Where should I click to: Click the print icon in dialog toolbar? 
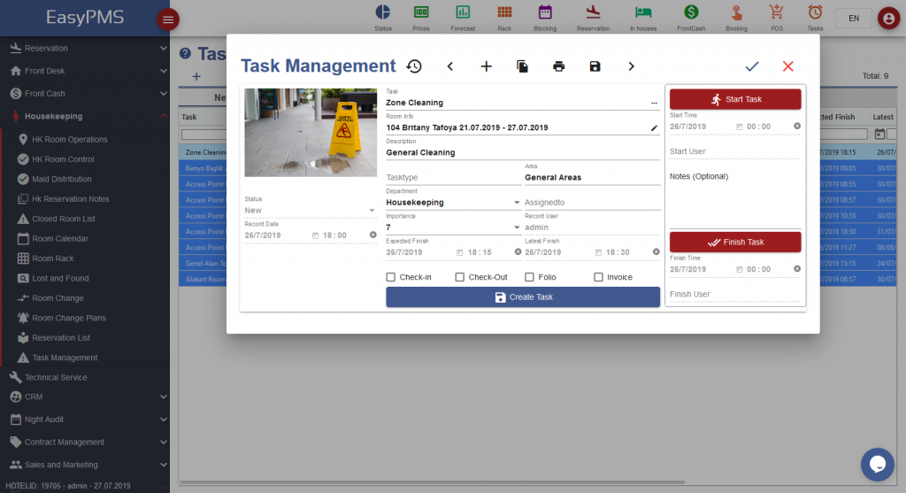558,66
